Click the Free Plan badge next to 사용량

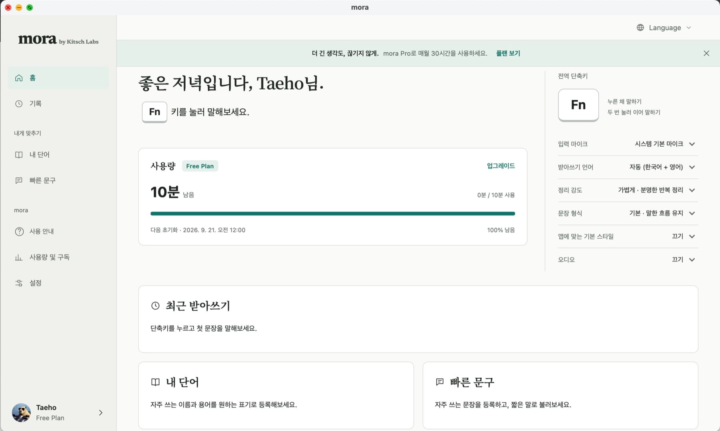200,166
